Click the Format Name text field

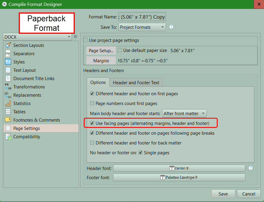click(142, 17)
